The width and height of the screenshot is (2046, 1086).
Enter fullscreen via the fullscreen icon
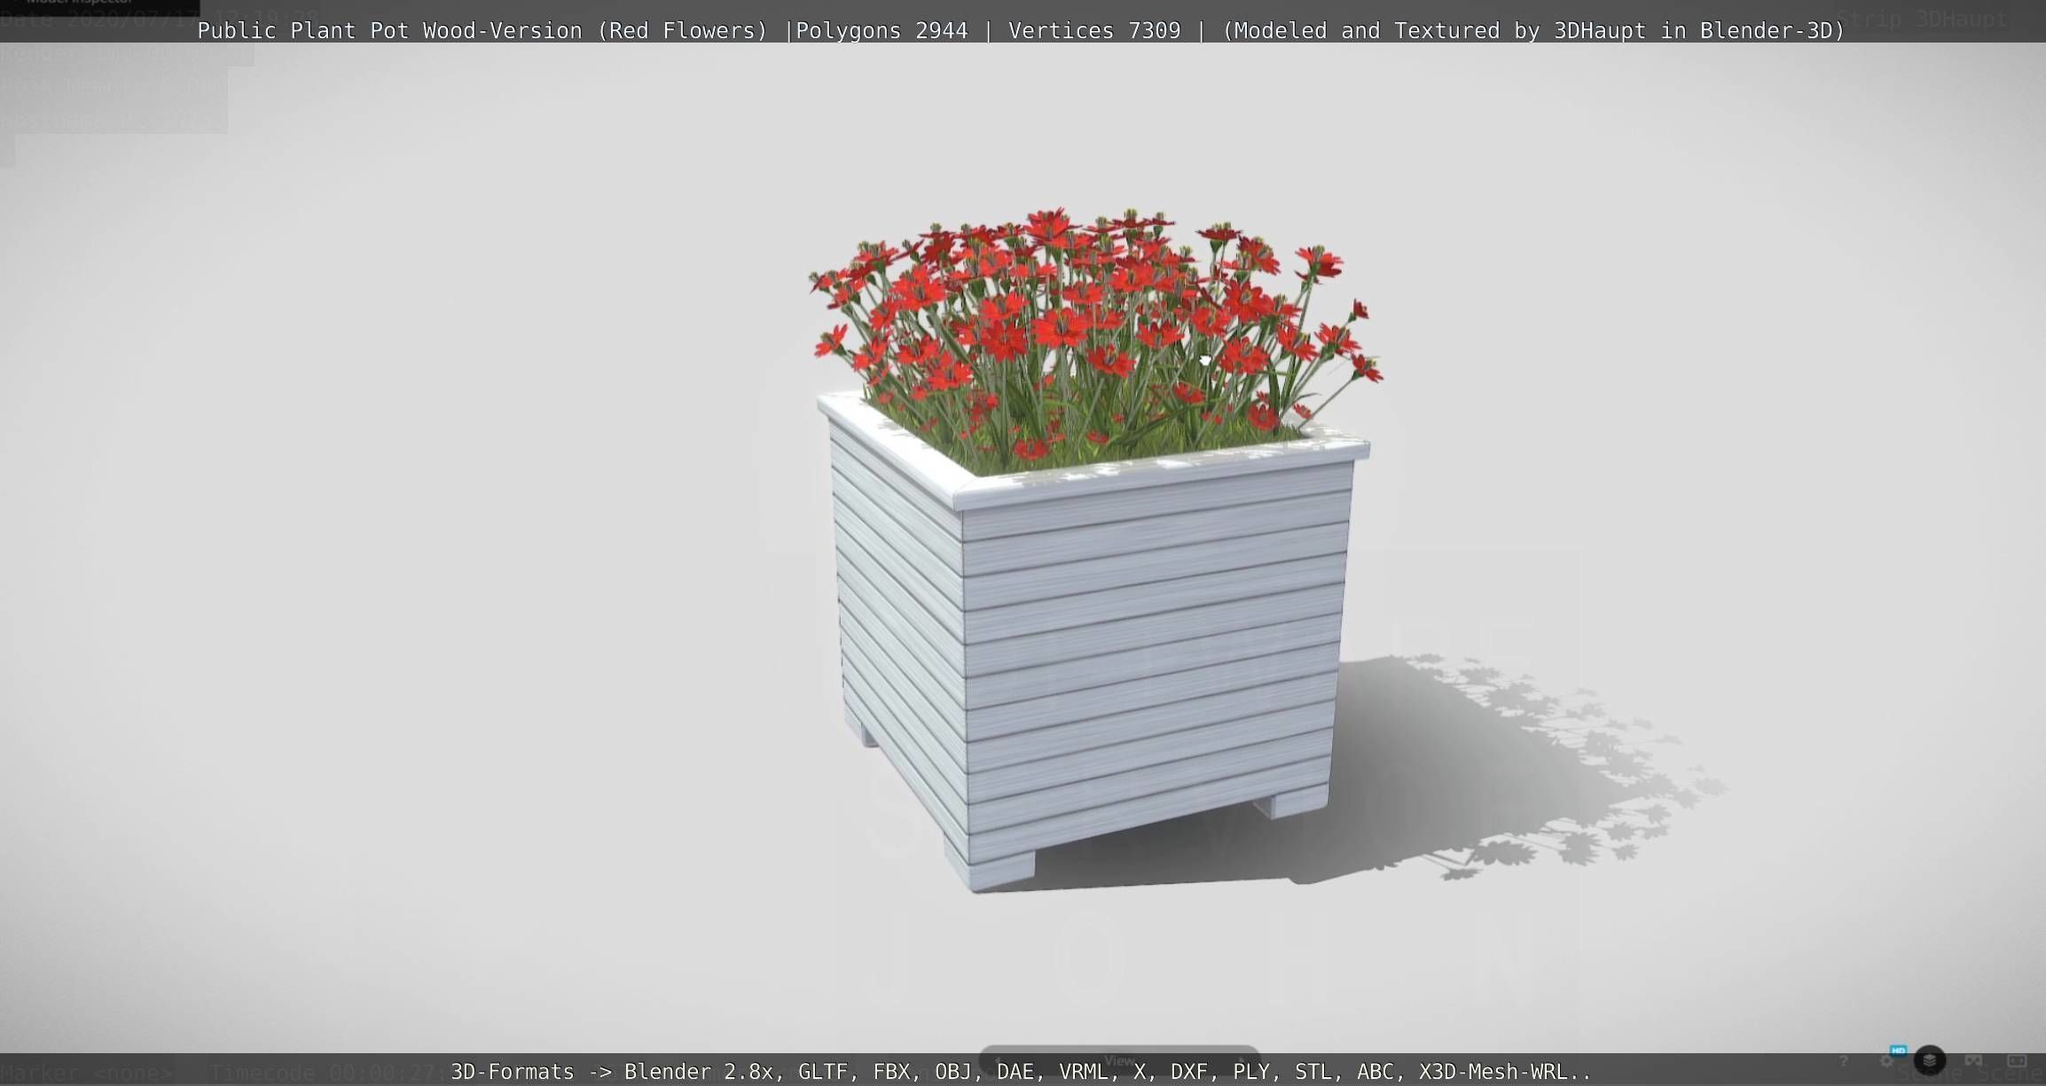tap(2017, 1060)
